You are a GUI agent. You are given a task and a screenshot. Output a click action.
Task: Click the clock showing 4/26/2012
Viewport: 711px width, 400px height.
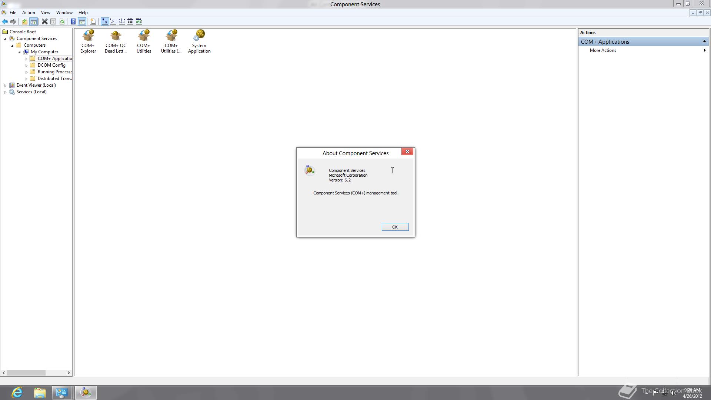tap(692, 393)
